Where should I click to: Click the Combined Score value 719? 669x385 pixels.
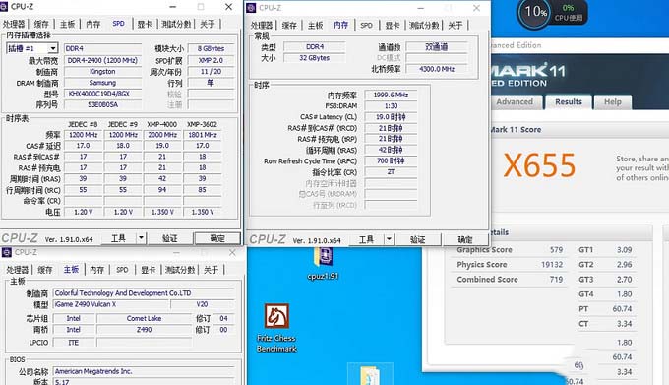click(x=556, y=280)
